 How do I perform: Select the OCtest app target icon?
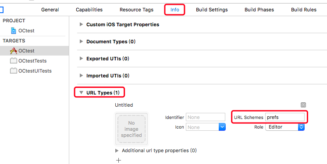[14, 51]
